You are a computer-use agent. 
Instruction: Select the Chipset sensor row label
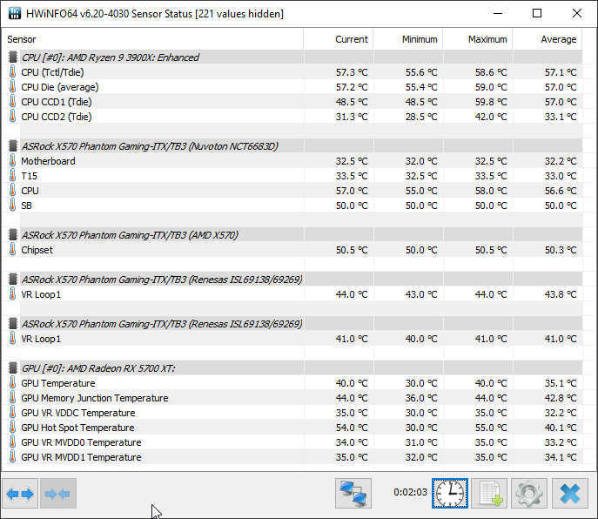pyautogui.click(x=37, y=250)
